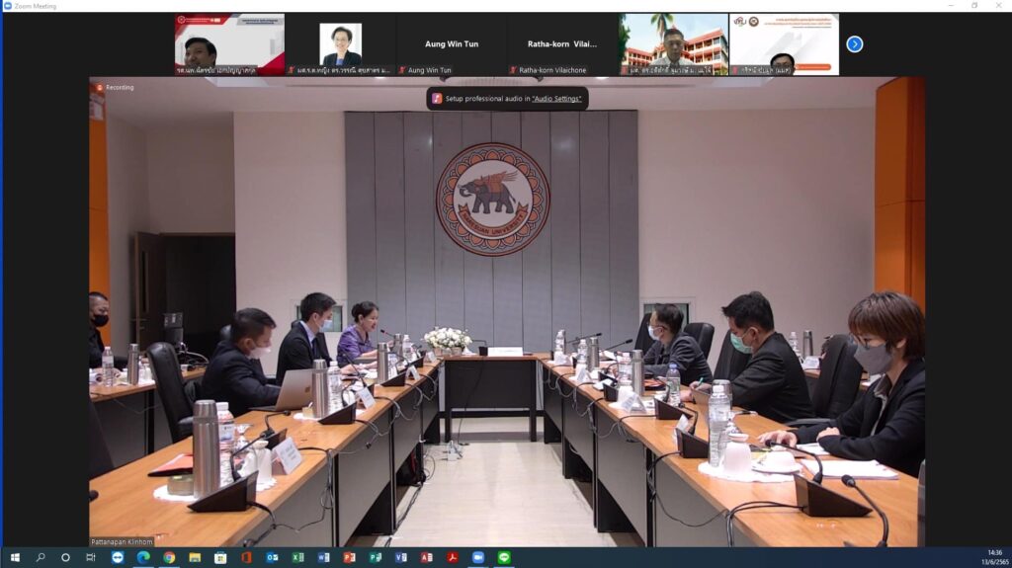Open Microsoft Edge from taskbar

point(143,558)
